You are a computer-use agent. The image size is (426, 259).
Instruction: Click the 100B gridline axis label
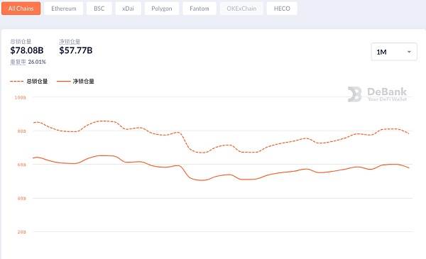point(21,97)
